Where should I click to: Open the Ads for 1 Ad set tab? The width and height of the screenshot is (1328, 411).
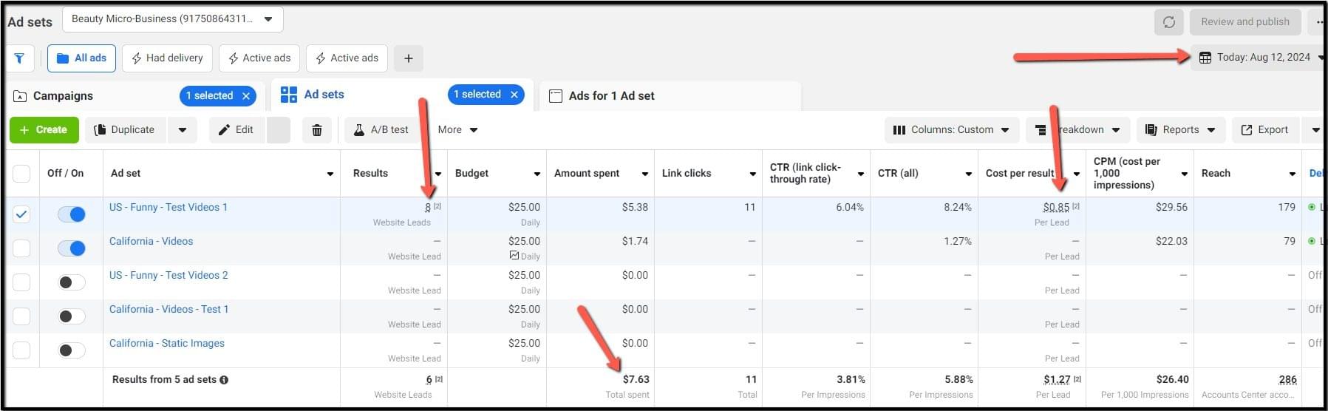click(x=611, y=96)
